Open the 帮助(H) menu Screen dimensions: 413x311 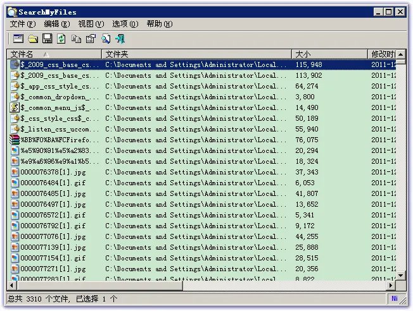160,24
